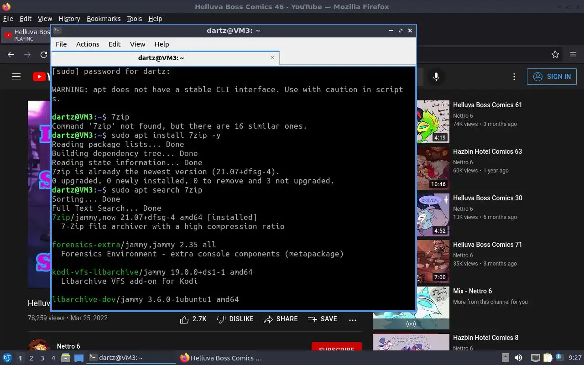
Task: Click Hazbin Hotel Comics 8 title
Action: pyautogui.click(x=485, y=338)
